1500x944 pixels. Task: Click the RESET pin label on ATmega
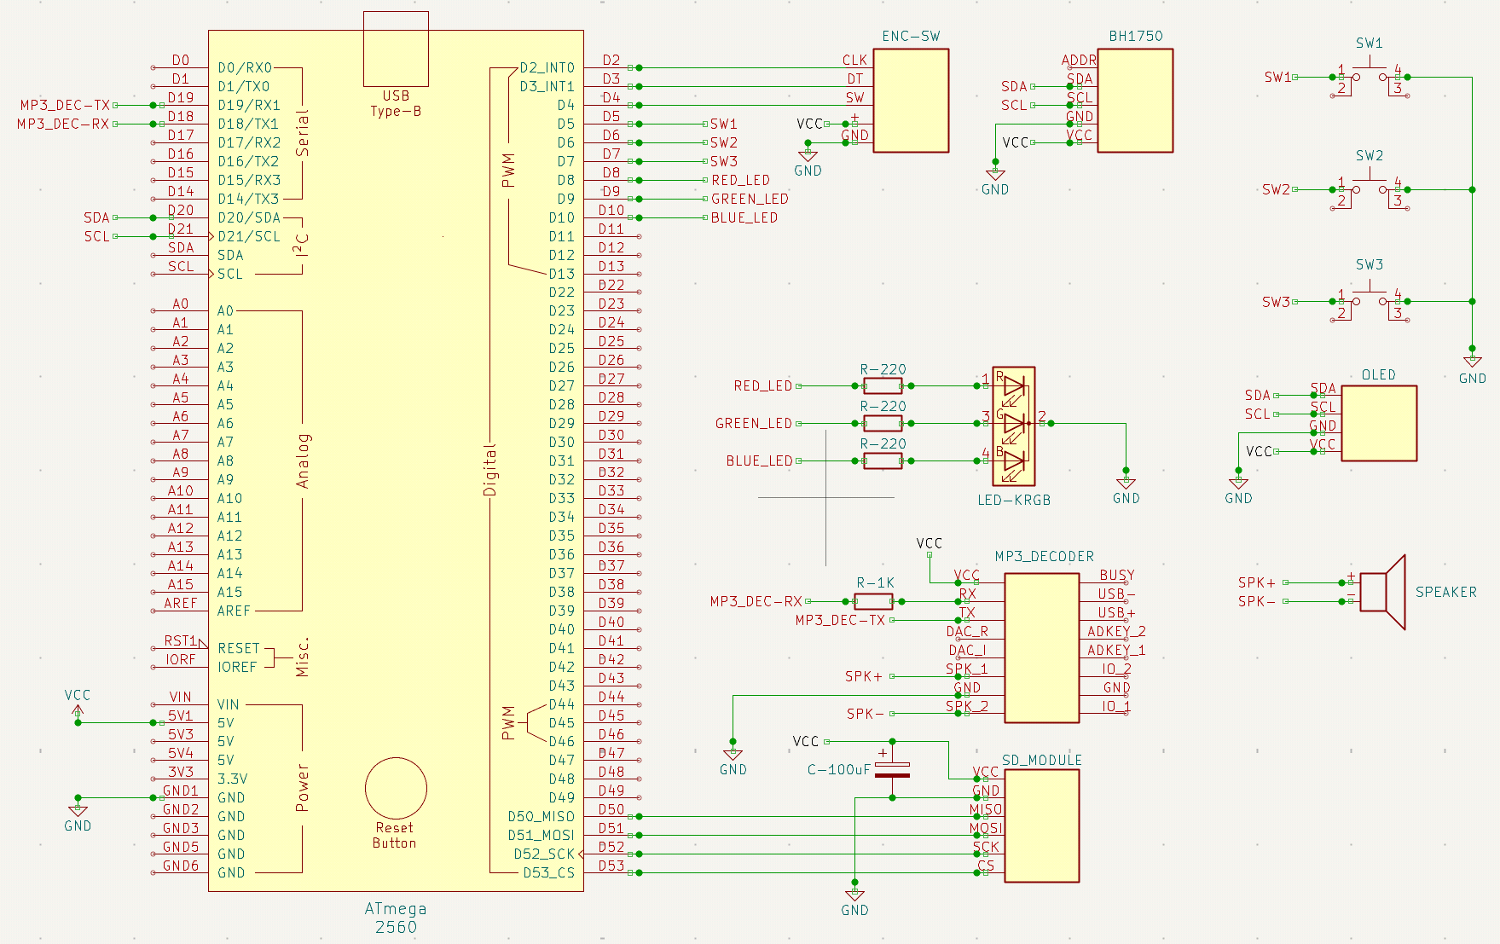click(239, 648)
